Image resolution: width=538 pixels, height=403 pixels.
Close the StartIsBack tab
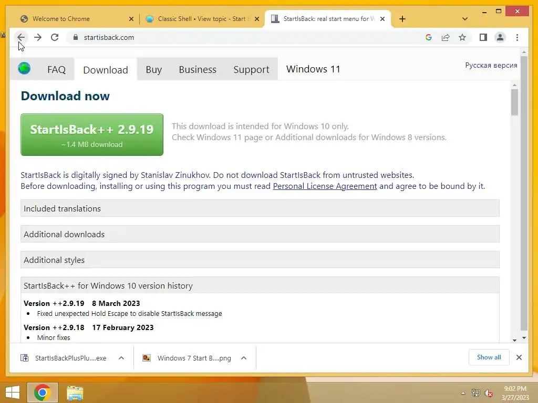point(382,19)
